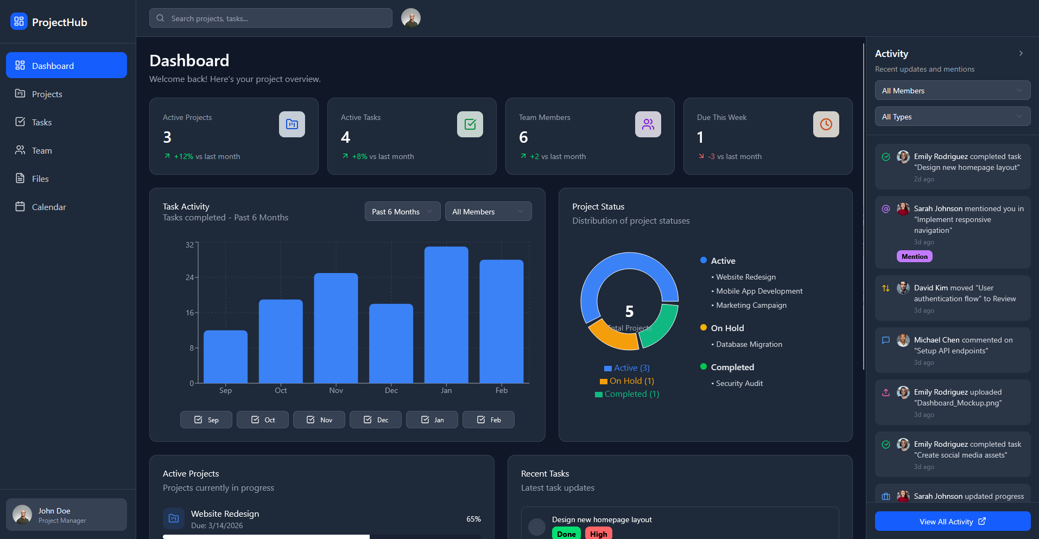1039x539 pixels.
Task: Click the search projects input field
Action: coord(271,18)
